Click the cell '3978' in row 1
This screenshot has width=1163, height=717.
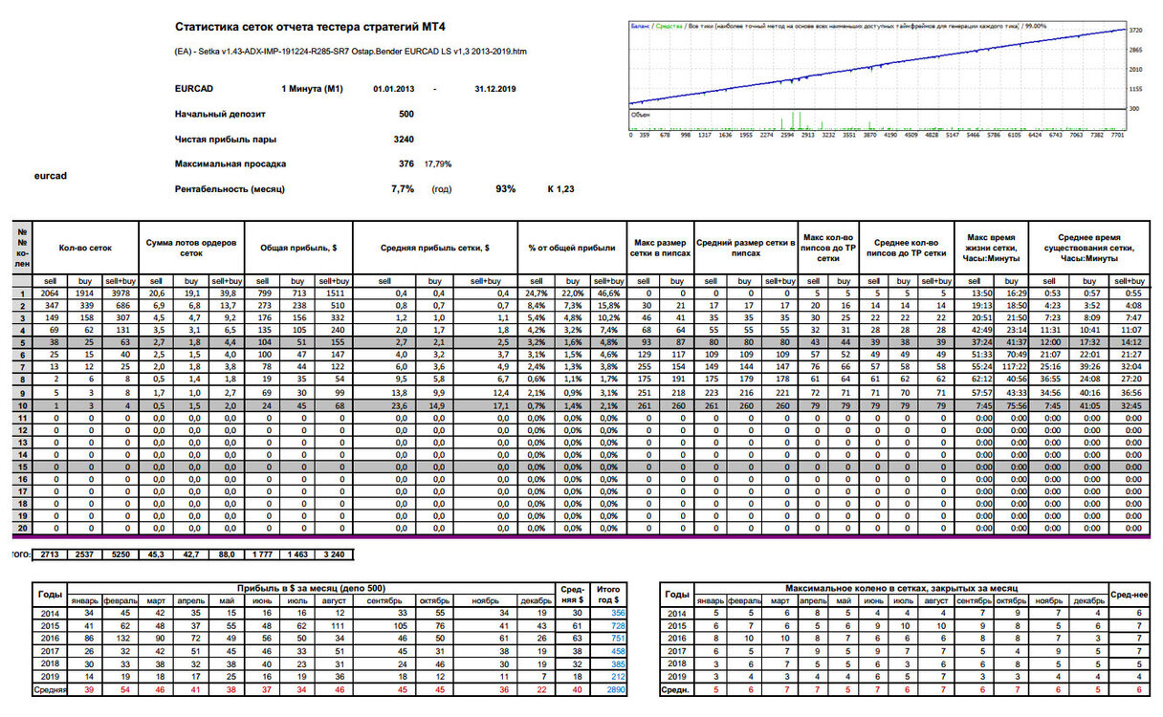click(x=120, y=293)
